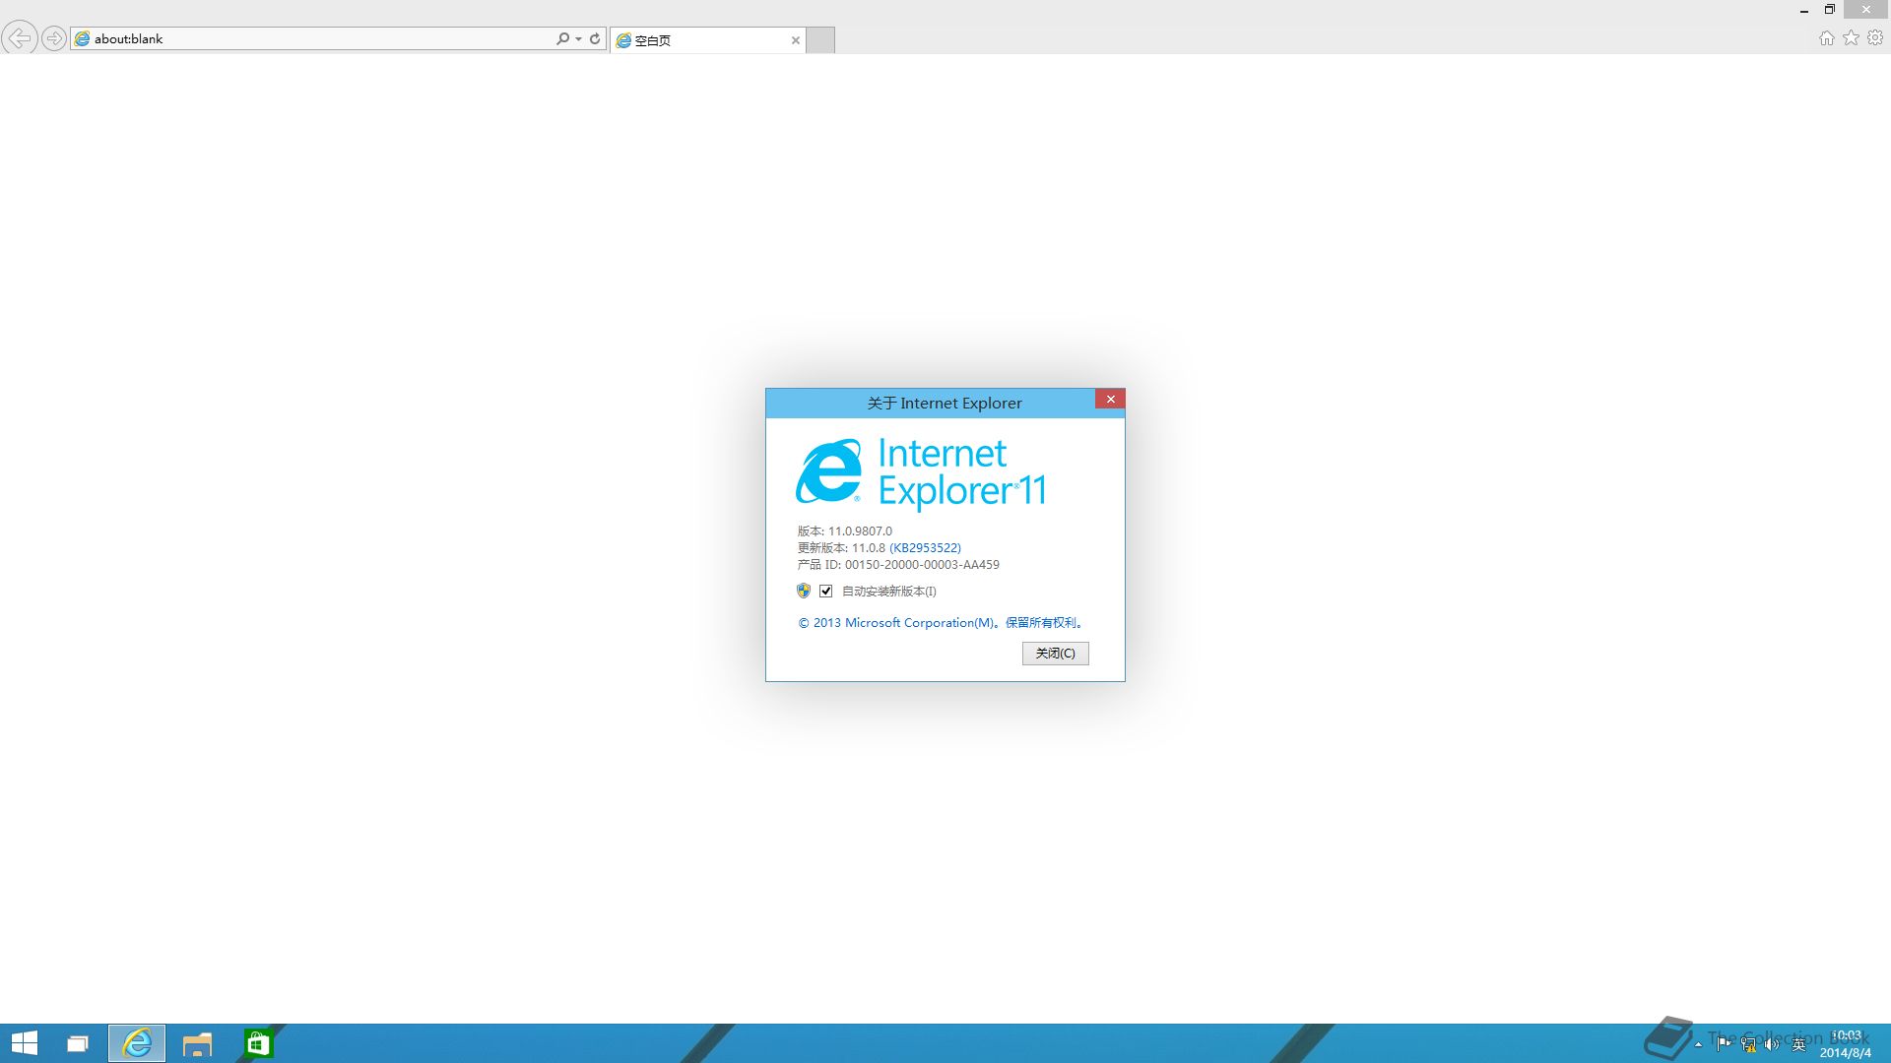This screenshot has width=1891, height=1063.
Task: Restore down the Internet Explorer window
Action: (x=1830, y=10)
